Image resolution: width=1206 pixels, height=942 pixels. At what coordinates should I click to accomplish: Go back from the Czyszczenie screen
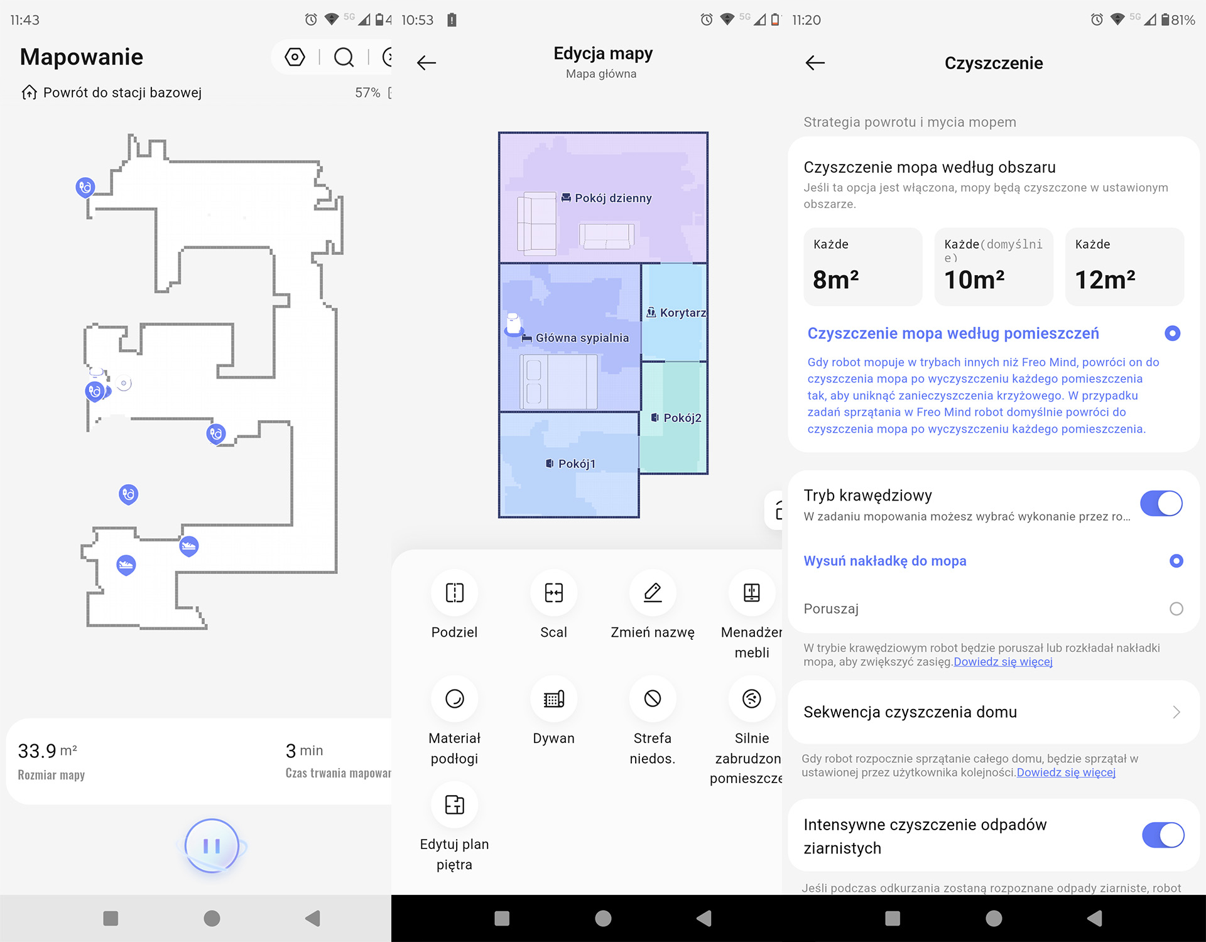coord(815,63)
